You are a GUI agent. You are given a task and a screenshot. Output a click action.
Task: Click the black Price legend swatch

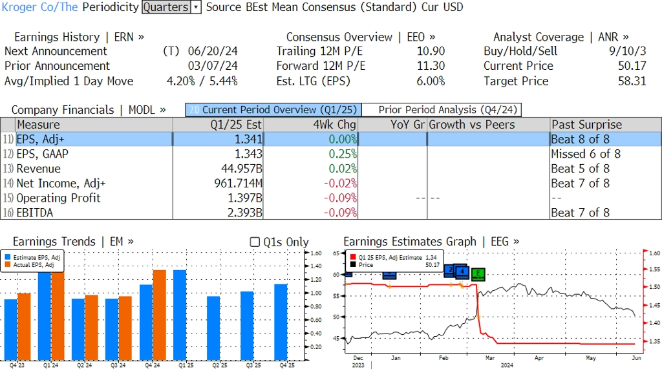tap(353, 264)
